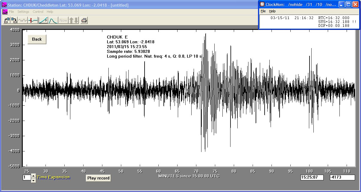
Task: Open the Control menu
Action: 38,12
